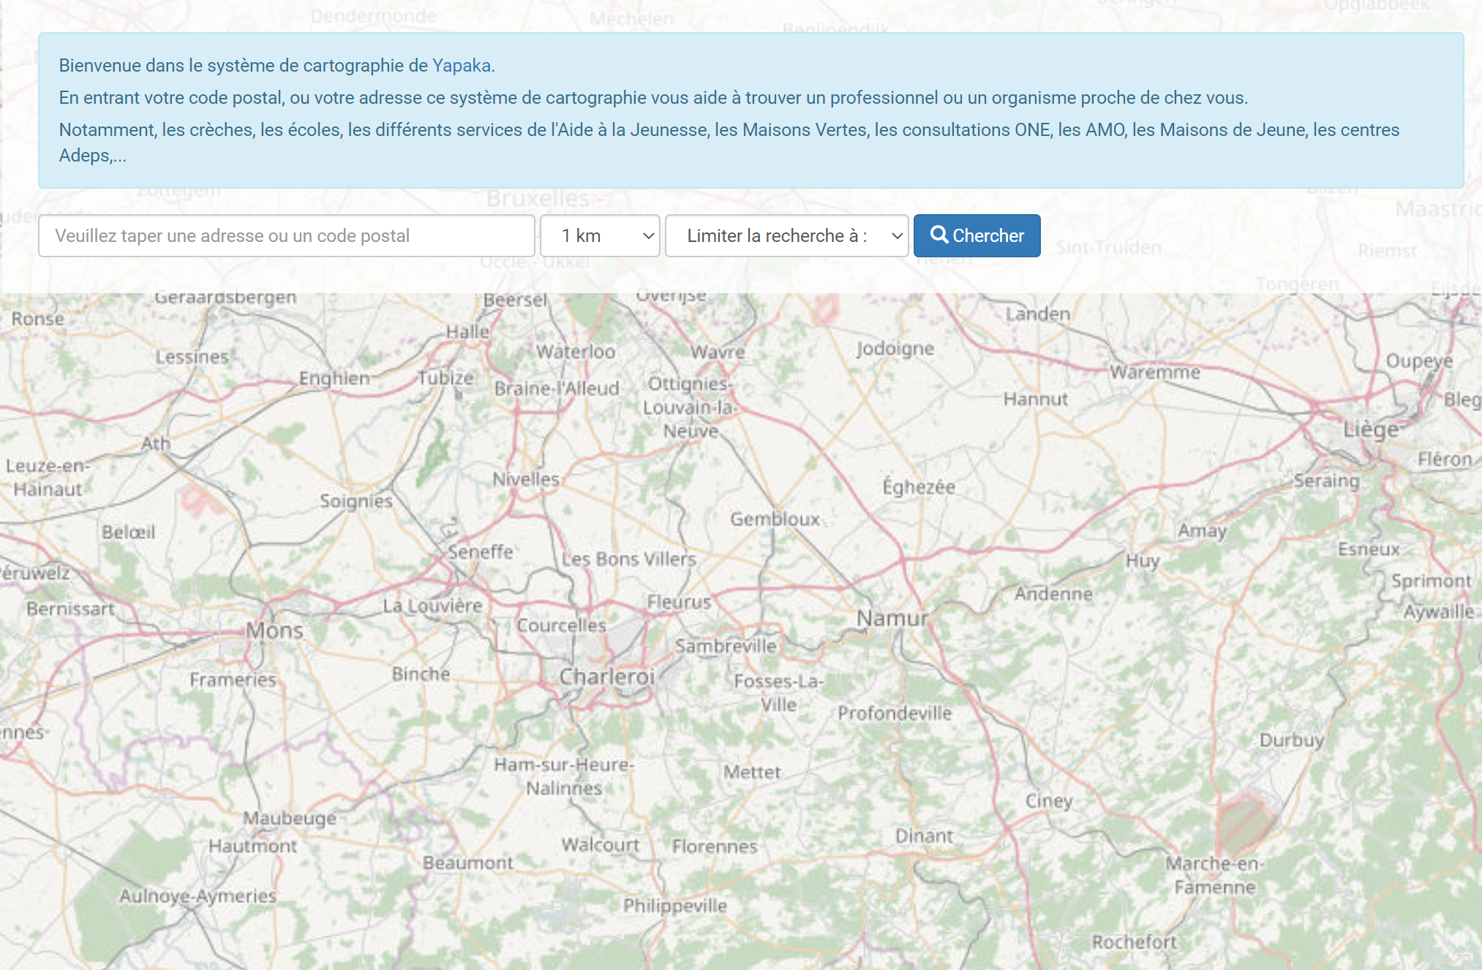Open the 1 km radius dropdown
This screenshot has width=1482, height=970.
point(599,235)
